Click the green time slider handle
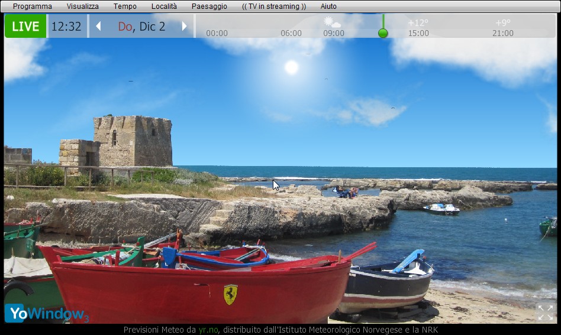The image size is (561, 335). click(383, 33)
